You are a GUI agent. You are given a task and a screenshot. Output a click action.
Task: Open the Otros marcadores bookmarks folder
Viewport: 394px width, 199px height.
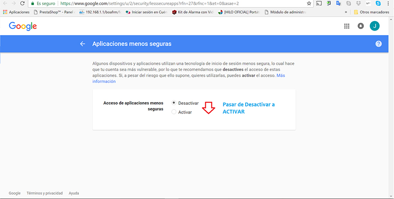click(x=371, y=12)
